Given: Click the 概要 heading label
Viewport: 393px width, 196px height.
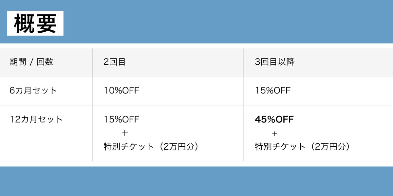Looking at the screenshot, I should click(35, 23).
